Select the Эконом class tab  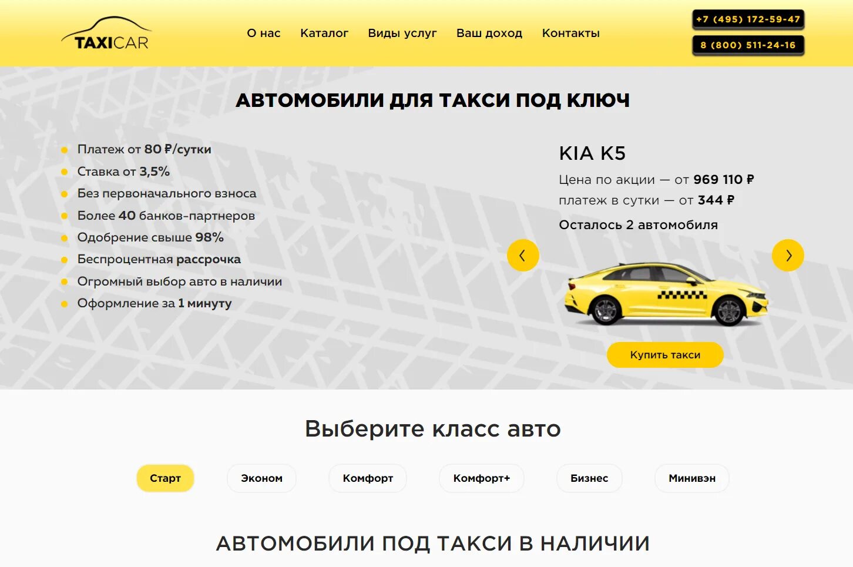tap(261, 478)
